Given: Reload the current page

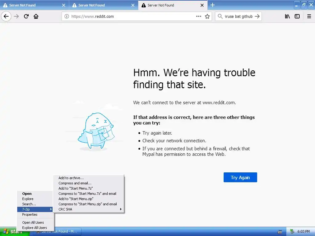Looking at the screenshot, I should [x=26, y=16].
